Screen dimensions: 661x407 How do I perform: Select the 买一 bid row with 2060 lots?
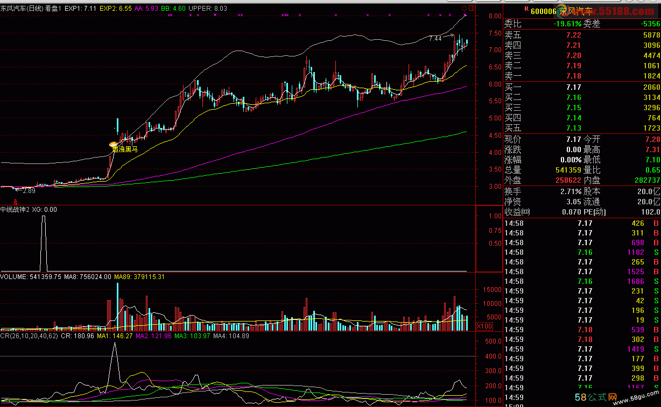coord(582,87)
